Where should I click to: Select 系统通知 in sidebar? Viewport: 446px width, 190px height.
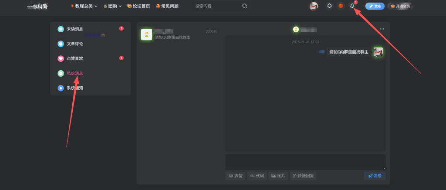pos(91,88)
